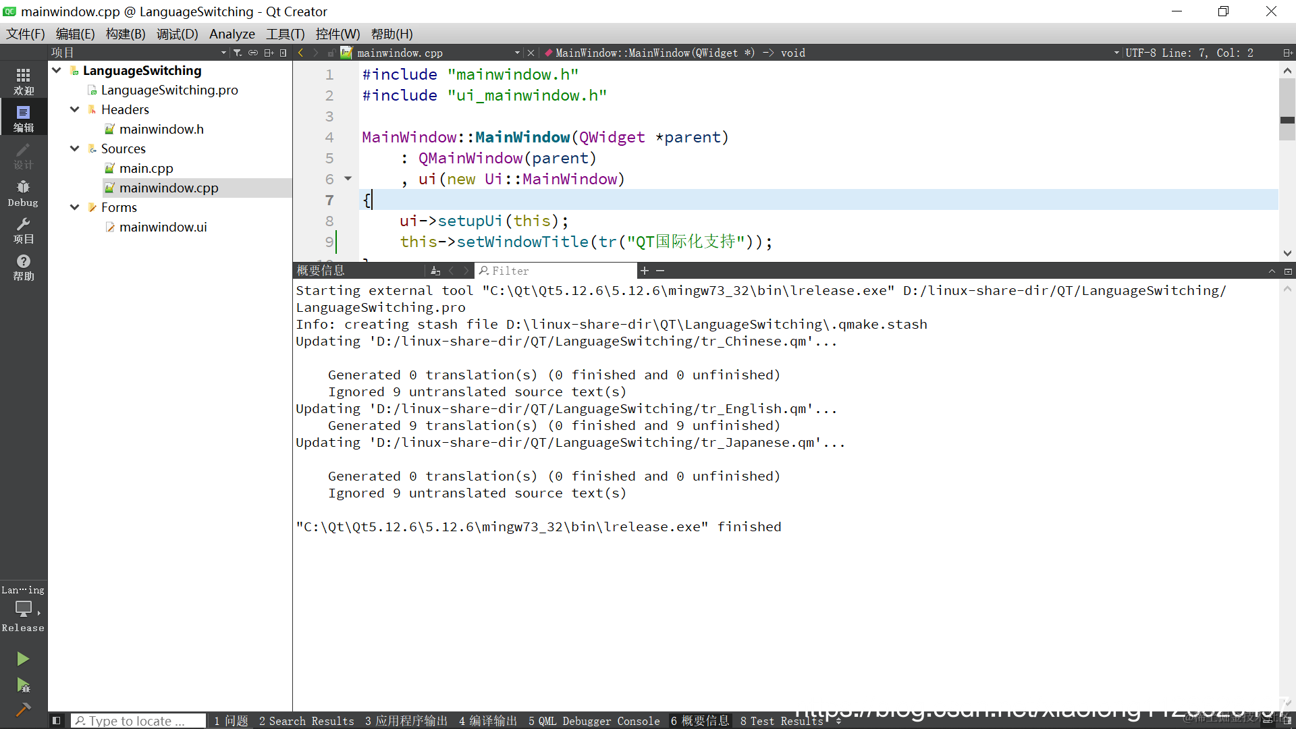Run the project with green play button
Viewport: 1296px width, 729px height.
tap(24, 659)
